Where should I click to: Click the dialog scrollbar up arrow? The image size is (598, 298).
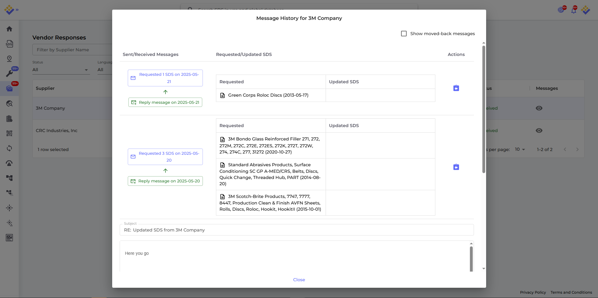[x=484, y=43]
